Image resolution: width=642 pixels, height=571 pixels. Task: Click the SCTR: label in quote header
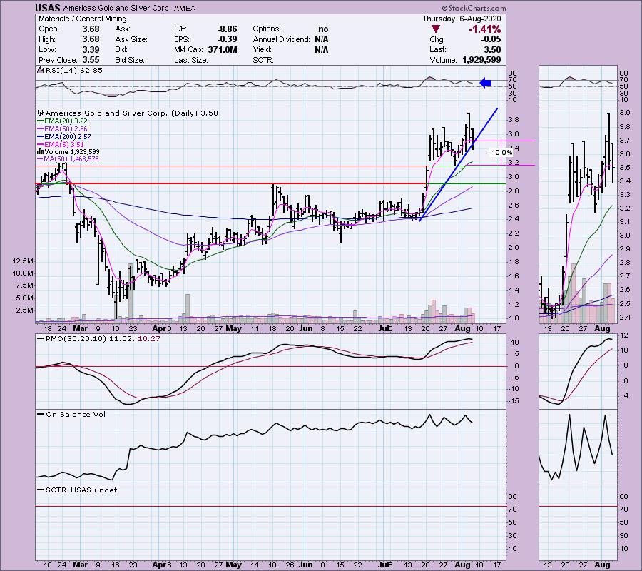pos(265,60)
